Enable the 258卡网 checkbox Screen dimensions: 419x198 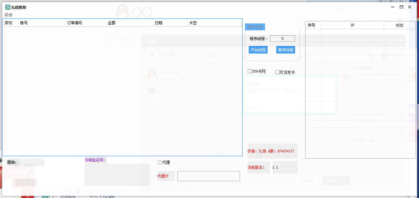tap(249, 71)
